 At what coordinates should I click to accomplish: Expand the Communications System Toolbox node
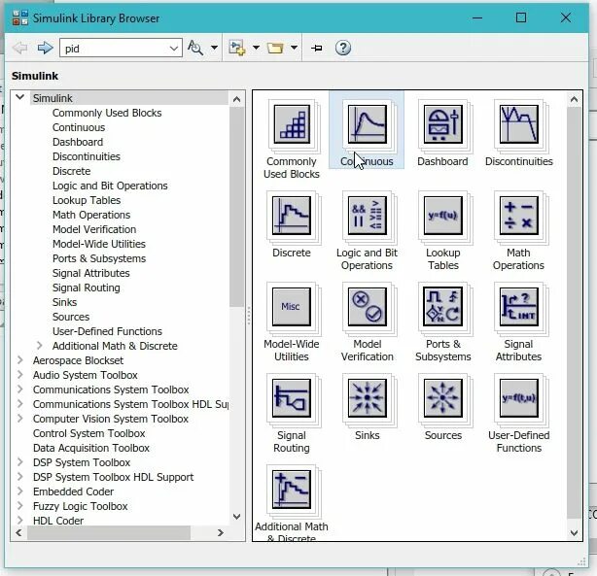pyautogui.click(x=20, y=389)
